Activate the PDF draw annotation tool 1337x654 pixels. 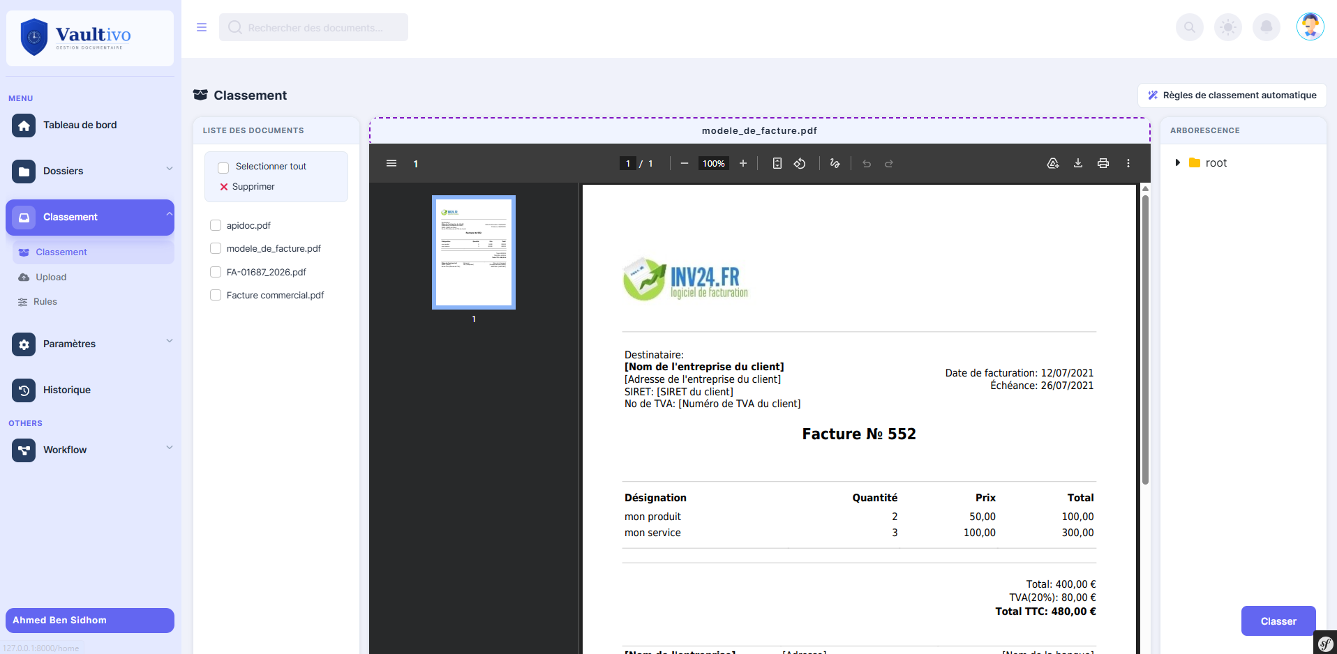[x=835, y=163]
